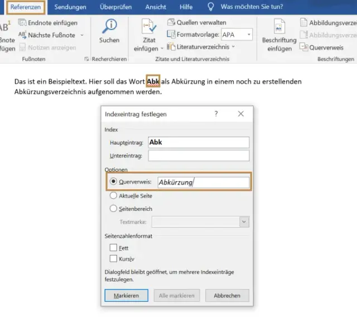Click the Fußnote einfügen AB icon
Image resolution: width=357 pixels, height=318 pixels.
click(5, 26)
